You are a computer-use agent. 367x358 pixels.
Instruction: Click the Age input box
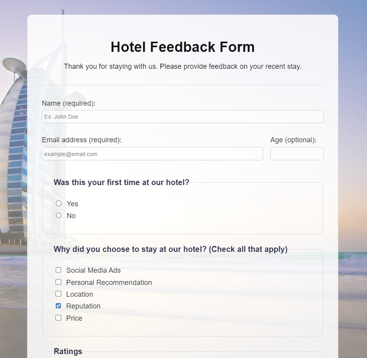point(297,154)
